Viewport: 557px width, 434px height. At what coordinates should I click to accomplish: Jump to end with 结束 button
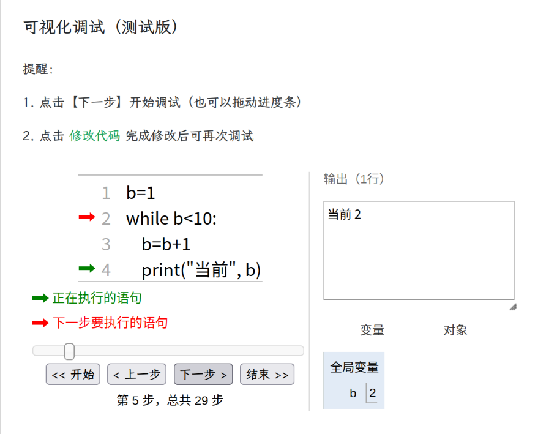[267, 375]
